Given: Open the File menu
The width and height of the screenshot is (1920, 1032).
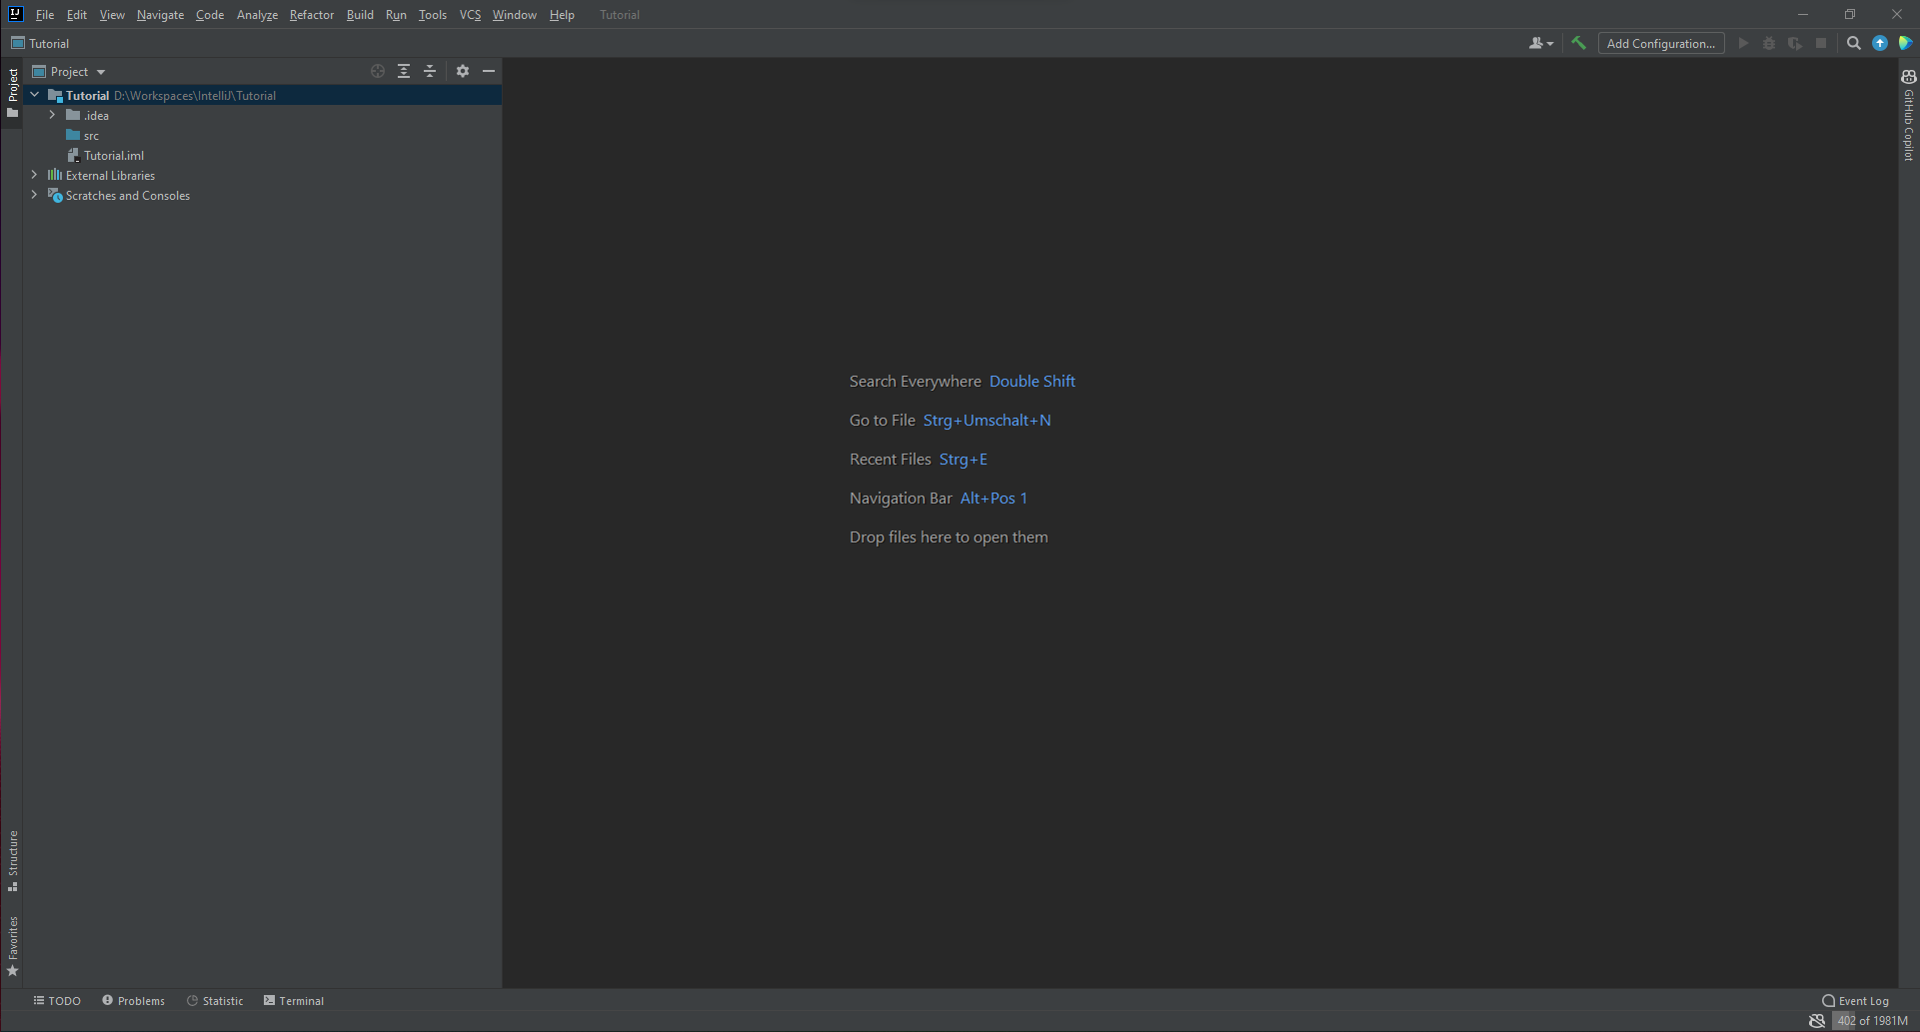Looking at the screenshot, I should (x=45, y=15).
